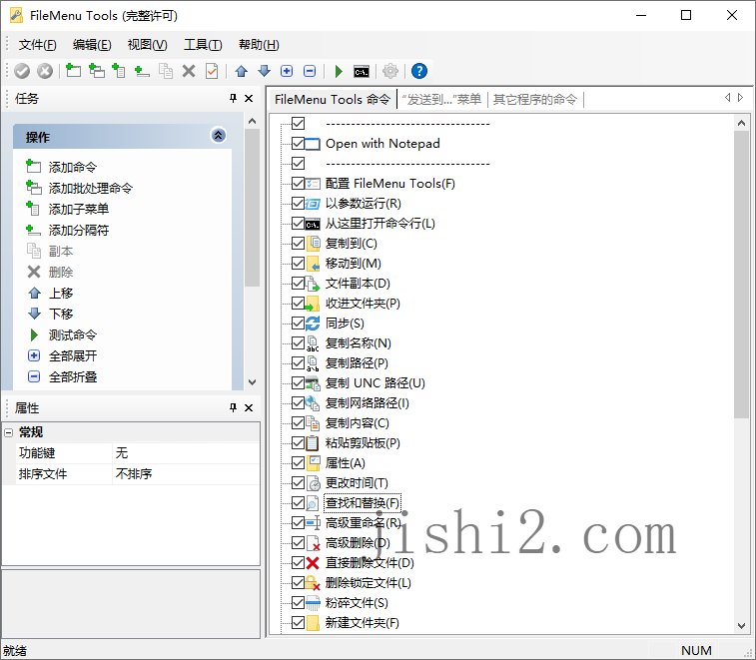Screen dimensions: 756x660
Task: Toggle the 移动到(M) checkbox
Action: pyautogui.click(x=298, y=264)
